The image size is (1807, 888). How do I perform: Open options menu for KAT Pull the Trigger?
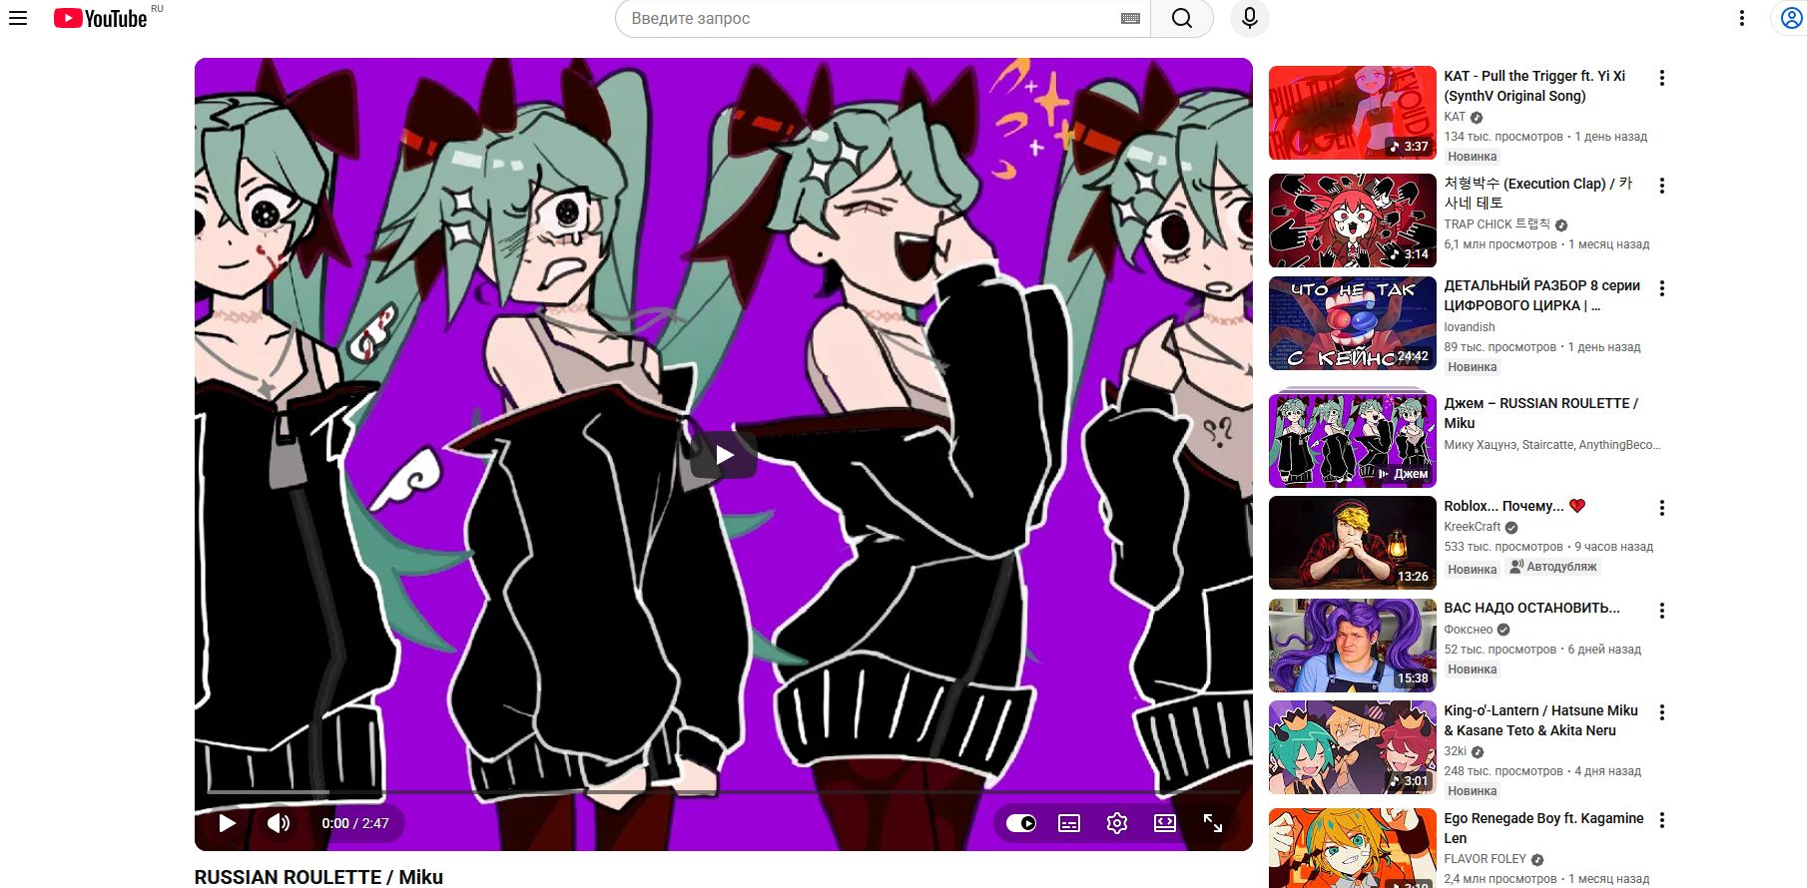1661,78
